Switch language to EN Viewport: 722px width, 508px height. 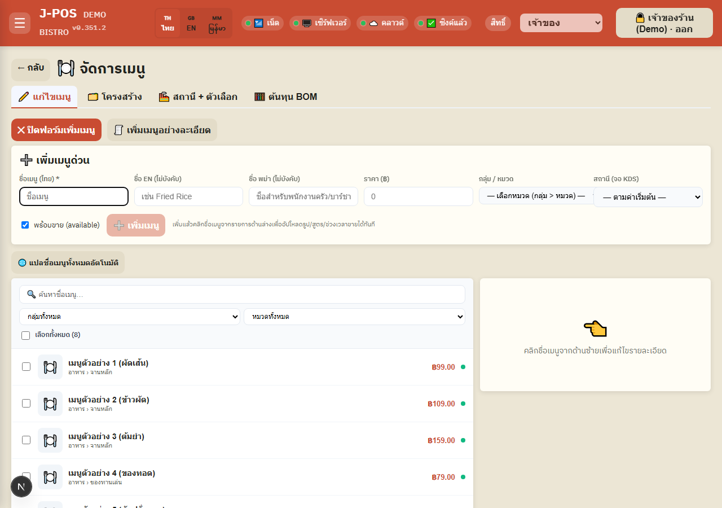[191, 23]
